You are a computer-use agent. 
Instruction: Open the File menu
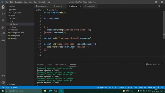7,2
